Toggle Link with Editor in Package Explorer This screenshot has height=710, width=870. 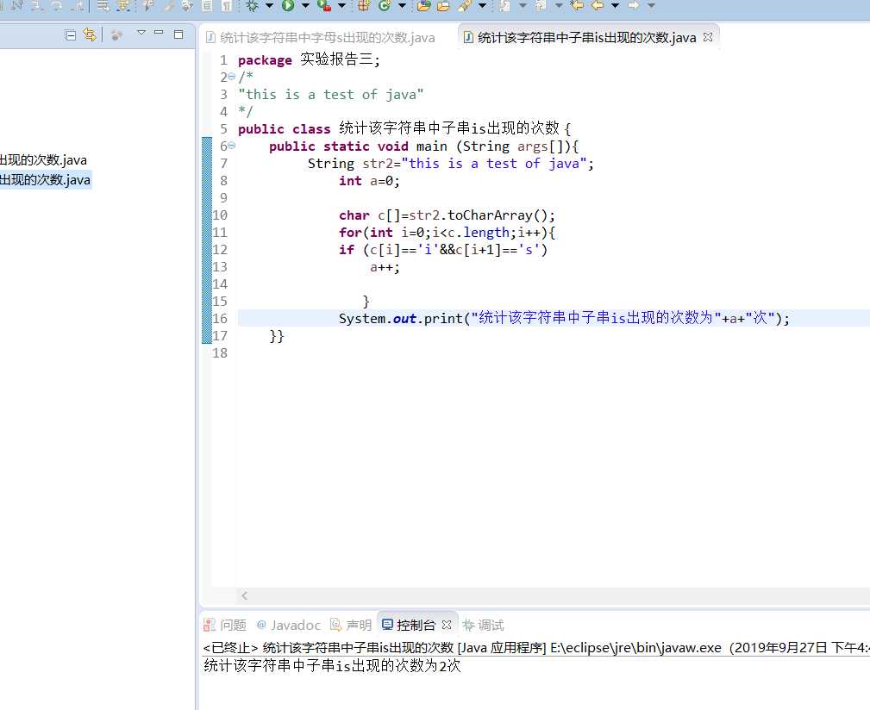click(x=90, y=35)
